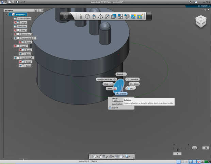The height and width of the screenshot is (164, 211).
Task: Toggle visibility of Component12:1
Action: (16, 38)
